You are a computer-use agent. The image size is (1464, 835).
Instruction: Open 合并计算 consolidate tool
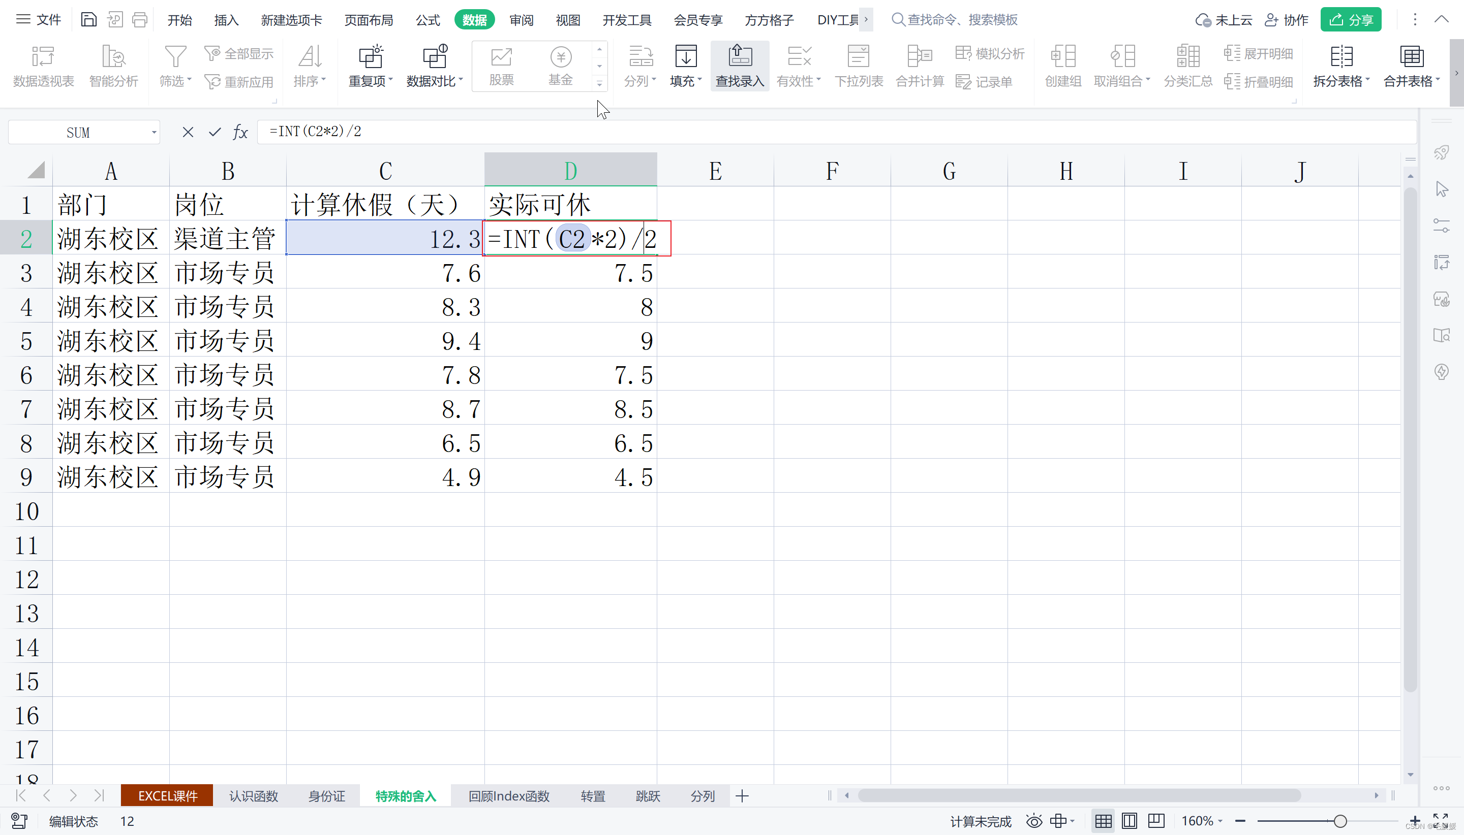tap(920, 66)
